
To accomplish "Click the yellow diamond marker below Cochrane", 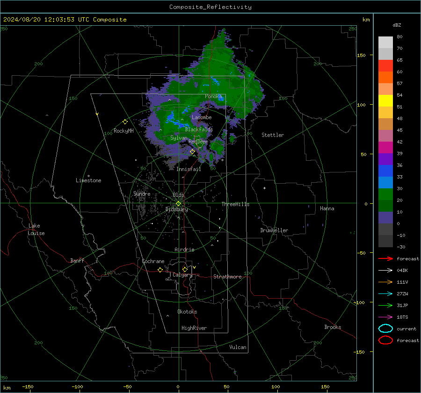I will click(x=160, y=270).
